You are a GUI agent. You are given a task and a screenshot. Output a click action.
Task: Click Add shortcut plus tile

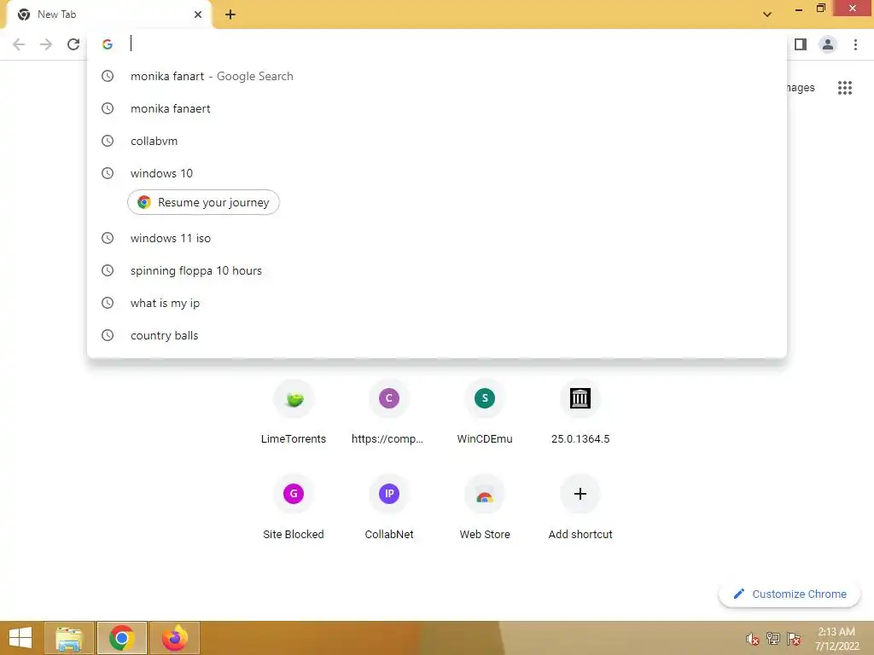(x=580, y=507)
